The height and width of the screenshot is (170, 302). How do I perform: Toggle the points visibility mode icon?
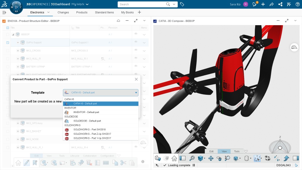[257, 158]
